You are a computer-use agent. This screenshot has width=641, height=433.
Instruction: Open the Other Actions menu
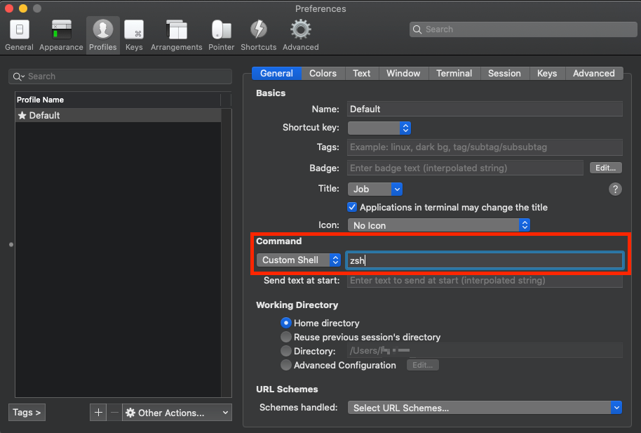coord(176,412)
